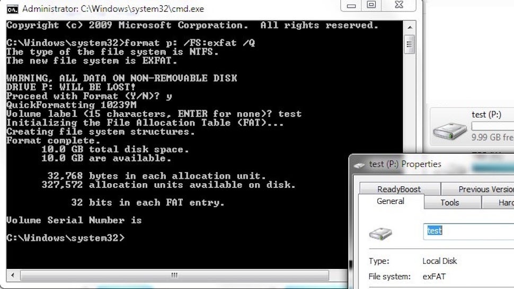Image resolution: width=514 pixels, height=289 pixels.
Task: Switch to the Hardware tab
Action: [498, 203]
